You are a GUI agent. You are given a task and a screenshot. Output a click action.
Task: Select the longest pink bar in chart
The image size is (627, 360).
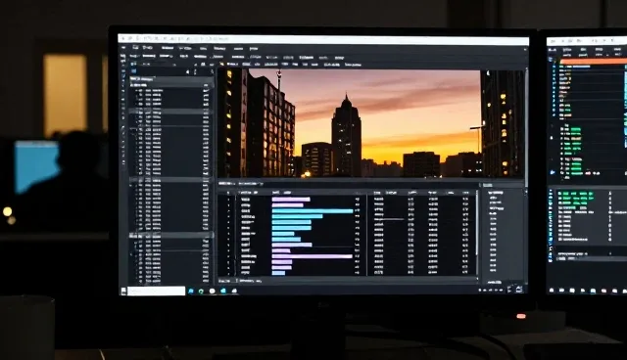point(313,256)
